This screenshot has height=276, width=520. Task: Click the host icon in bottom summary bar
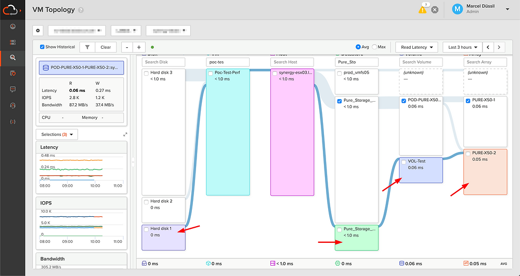pos(273,264)
